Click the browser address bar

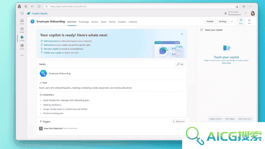pyautogui.click(x=142, y=7)
